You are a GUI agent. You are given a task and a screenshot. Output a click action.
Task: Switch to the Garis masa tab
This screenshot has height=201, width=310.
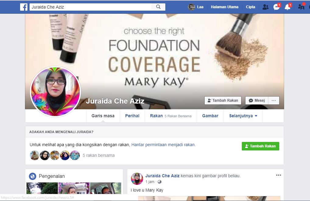(103, 116)
